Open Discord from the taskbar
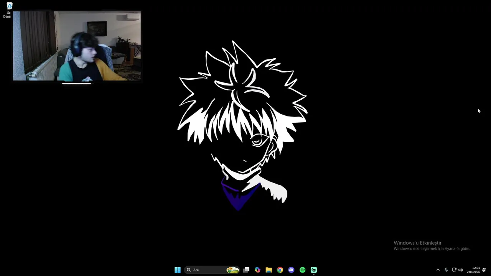The width and height of the screenshot is (491, 276). coord(291,270)
